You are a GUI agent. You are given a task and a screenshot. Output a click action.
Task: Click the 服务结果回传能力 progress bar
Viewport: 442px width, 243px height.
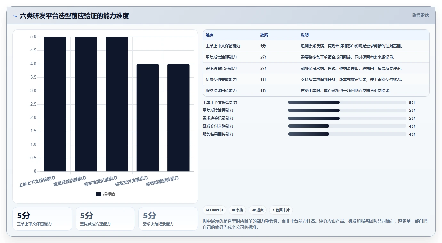(x=347, y=134)
